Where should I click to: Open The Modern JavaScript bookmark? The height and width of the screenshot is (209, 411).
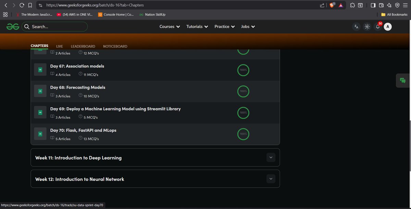[x=34, y=14]
